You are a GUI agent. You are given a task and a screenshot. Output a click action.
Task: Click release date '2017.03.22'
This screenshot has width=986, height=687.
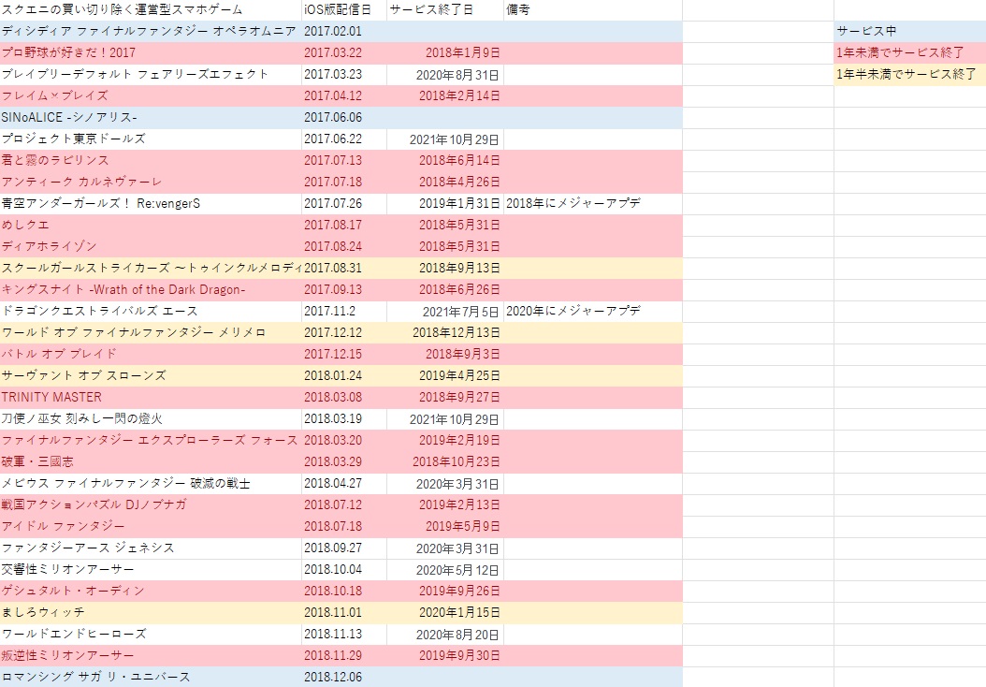(x=344, y=52)
